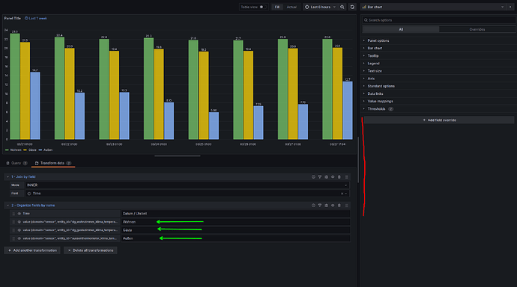The image size is (517, 287).
Task: Select the Overrides tab
Action: tap(477, 30)
